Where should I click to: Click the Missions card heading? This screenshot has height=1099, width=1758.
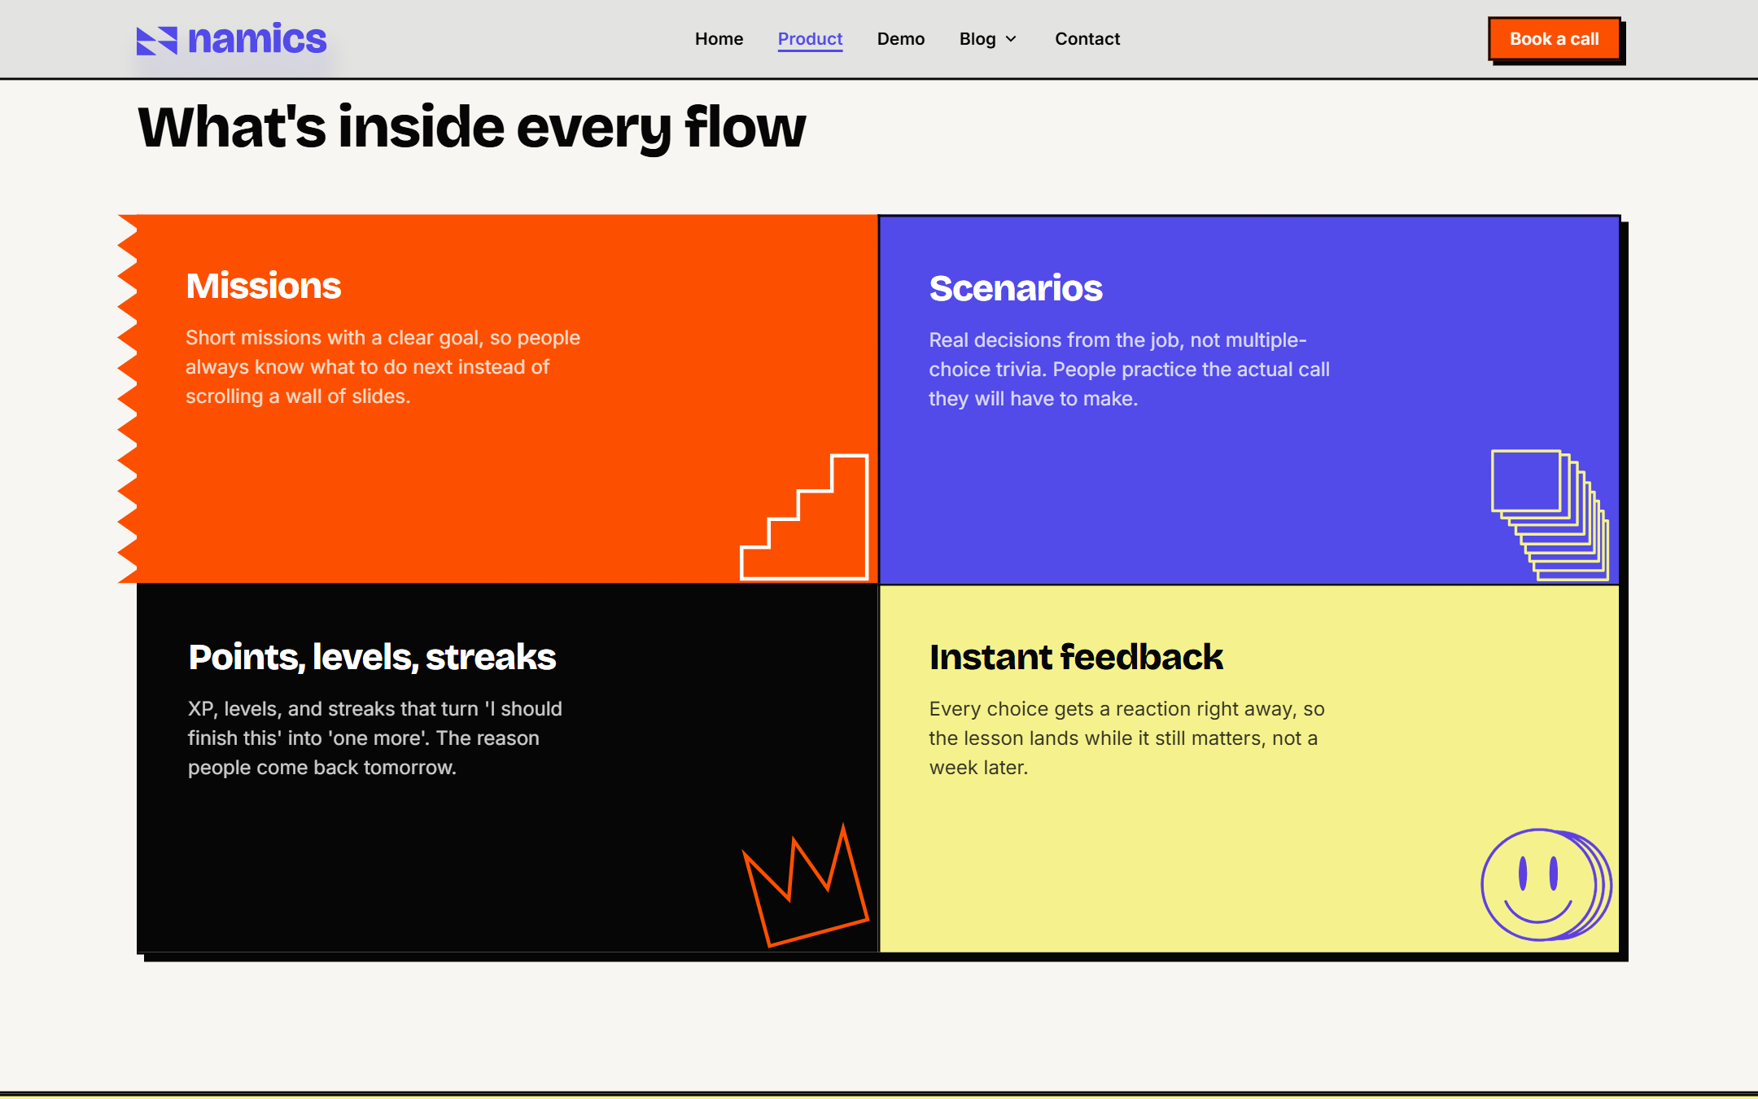pyautogui.click(x=264, y=286)
